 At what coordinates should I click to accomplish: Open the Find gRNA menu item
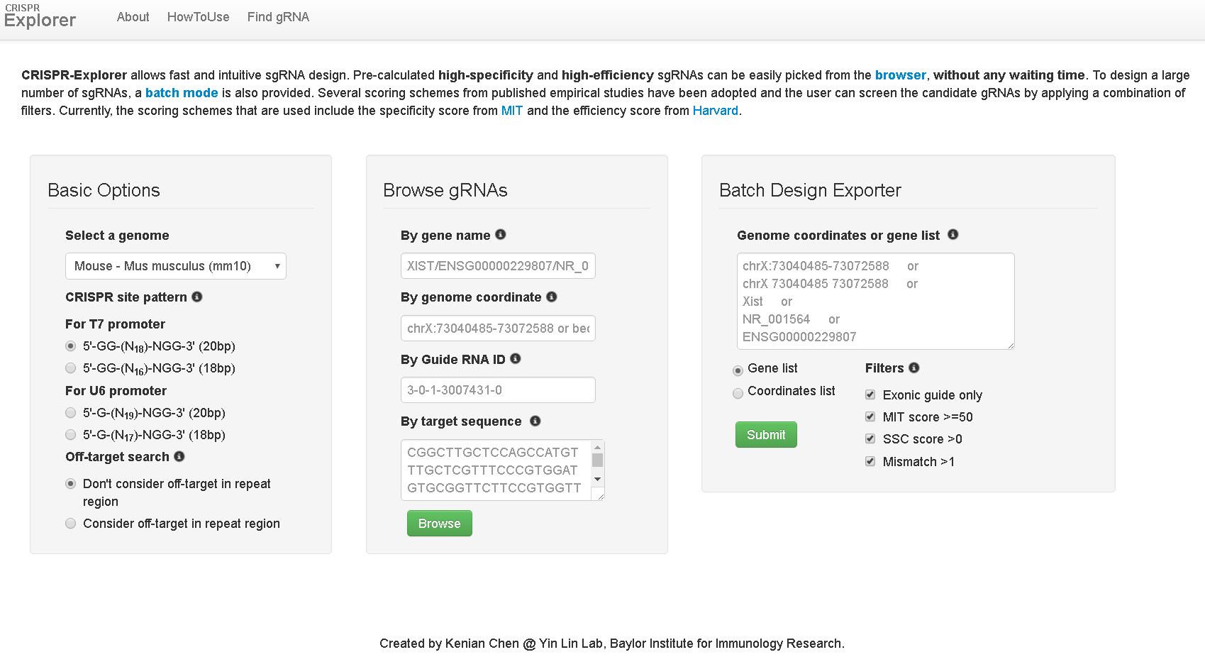(x=278, y=17)
